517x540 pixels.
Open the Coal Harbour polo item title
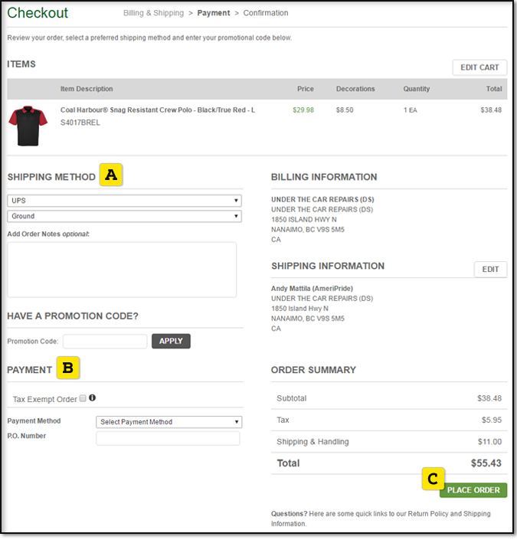point(158,110)
